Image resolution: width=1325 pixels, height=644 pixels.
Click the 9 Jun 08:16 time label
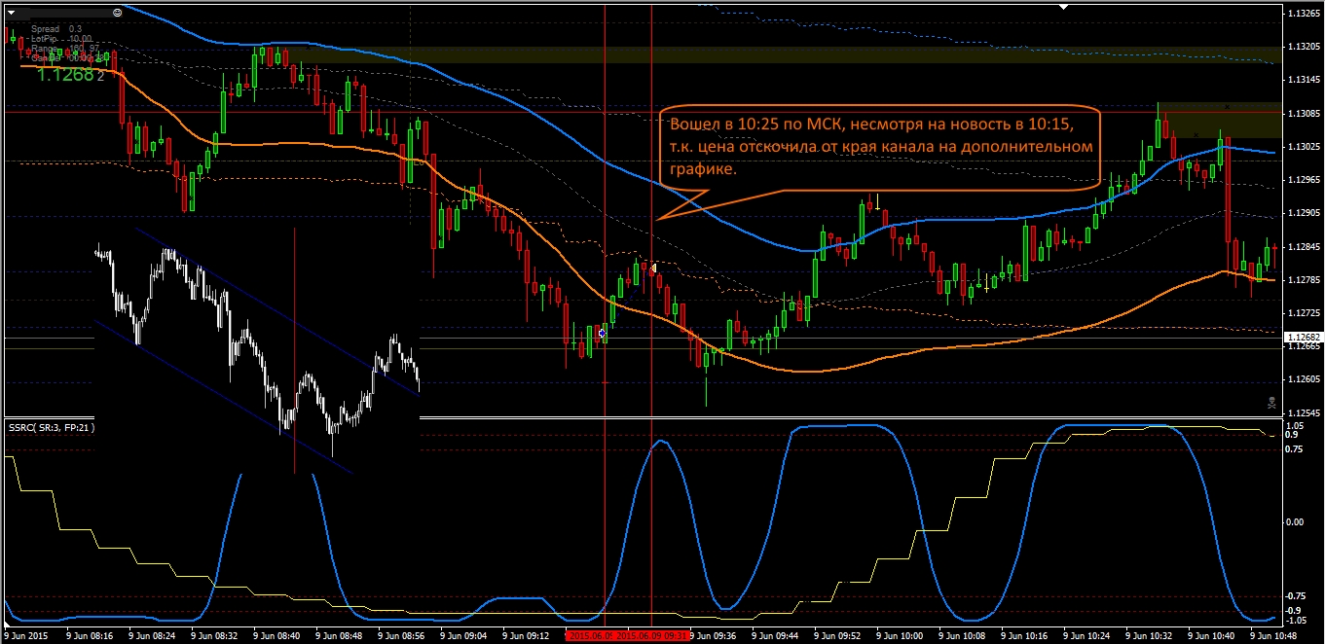[x=91, y=635]
